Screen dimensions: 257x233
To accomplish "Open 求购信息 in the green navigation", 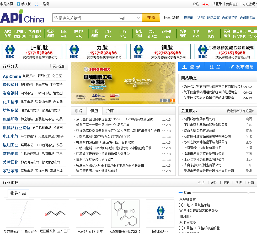I will (x=35, y=31).
